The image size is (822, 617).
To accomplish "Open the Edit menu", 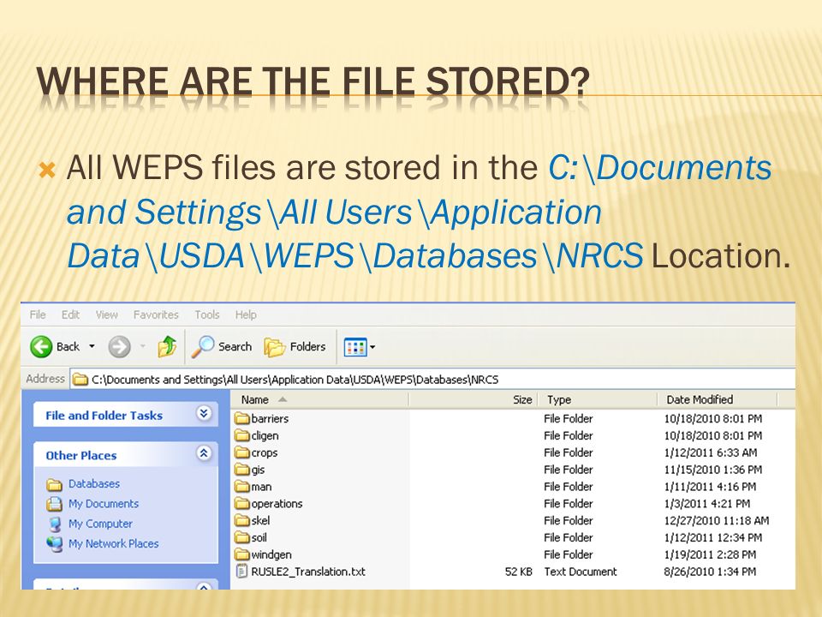I will (70, 314).
